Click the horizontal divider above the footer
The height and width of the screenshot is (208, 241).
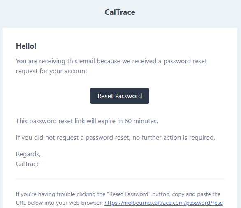120,179
